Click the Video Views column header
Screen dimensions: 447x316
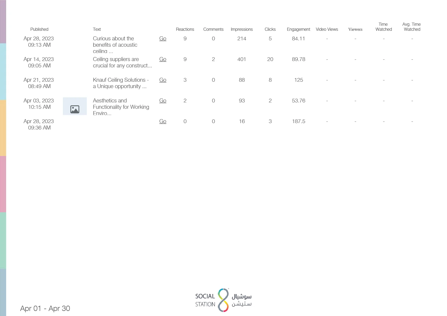(x=327, y=29)
